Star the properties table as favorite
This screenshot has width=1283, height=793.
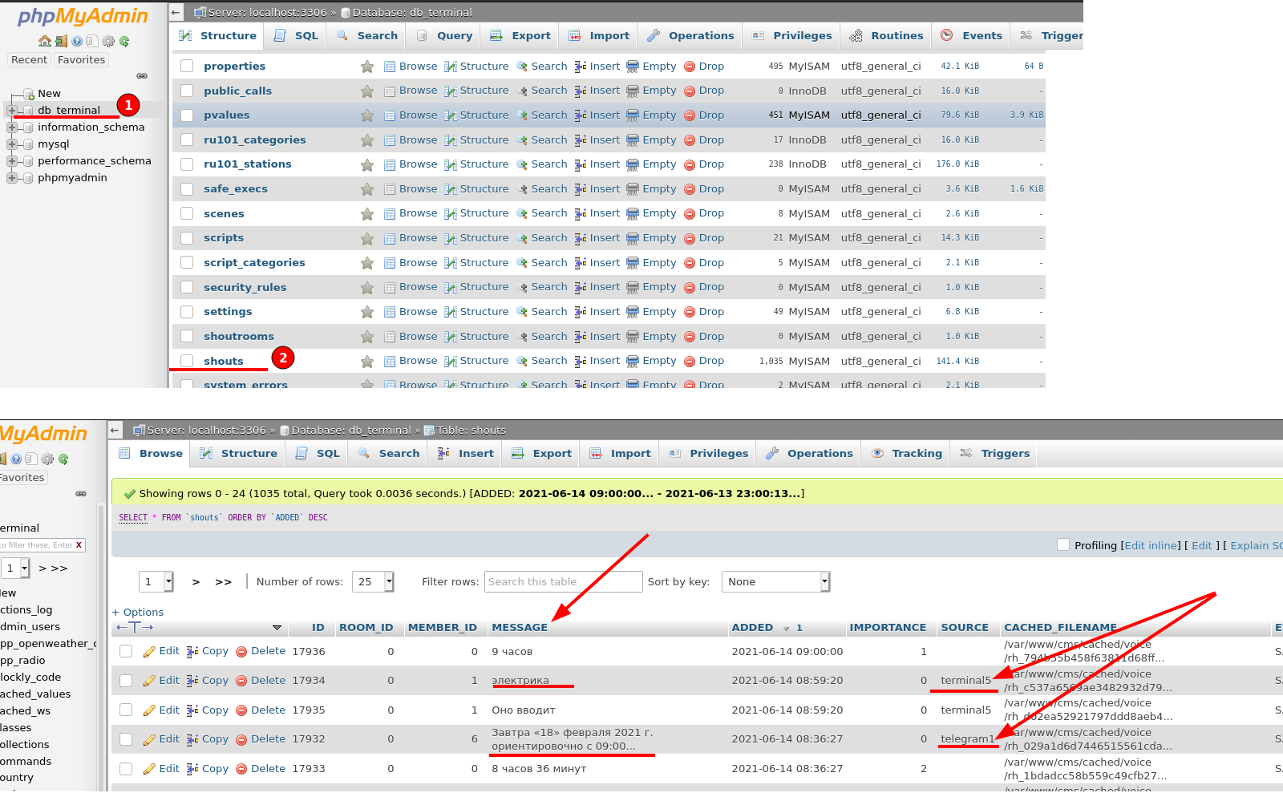[367, 67]
